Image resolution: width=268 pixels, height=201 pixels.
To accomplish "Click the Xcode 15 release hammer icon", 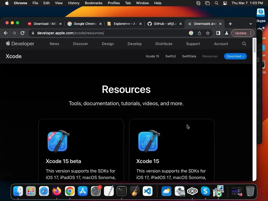I will [x=149, y=141].
